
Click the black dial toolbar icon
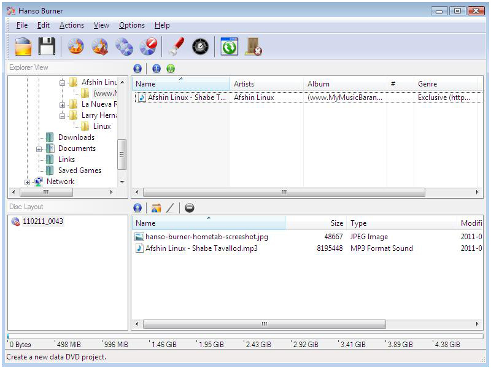201,47
